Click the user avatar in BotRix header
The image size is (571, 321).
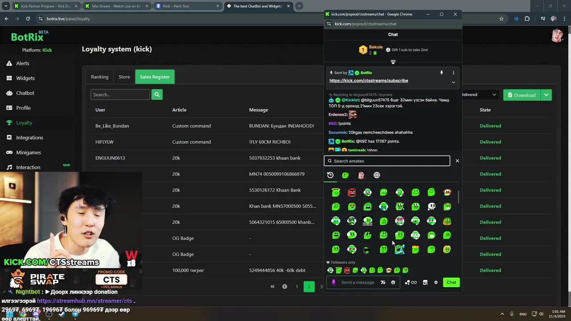coord(557,36)
